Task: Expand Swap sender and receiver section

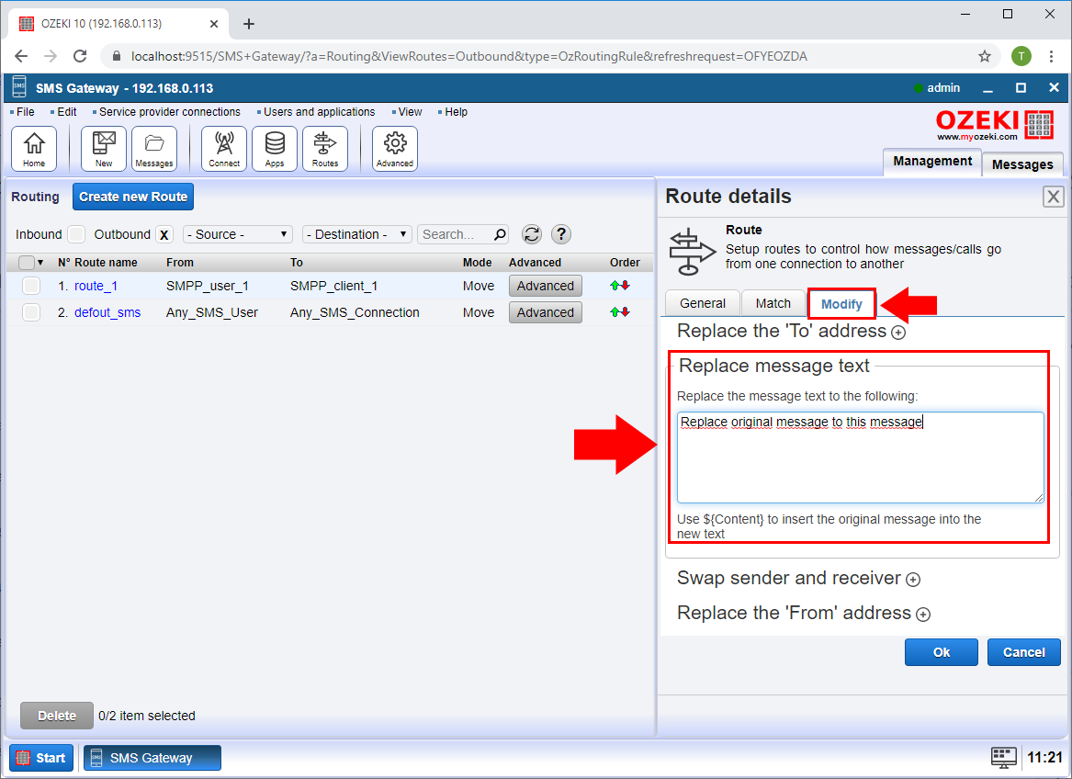Action: 913,580
